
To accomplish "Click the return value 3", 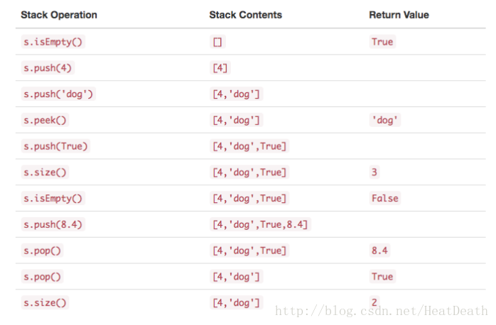I will (374, 172).
